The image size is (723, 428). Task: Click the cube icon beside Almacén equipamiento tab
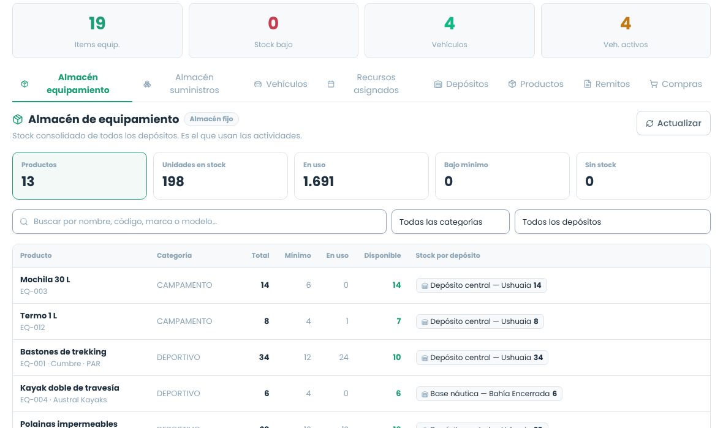[25, 84]
